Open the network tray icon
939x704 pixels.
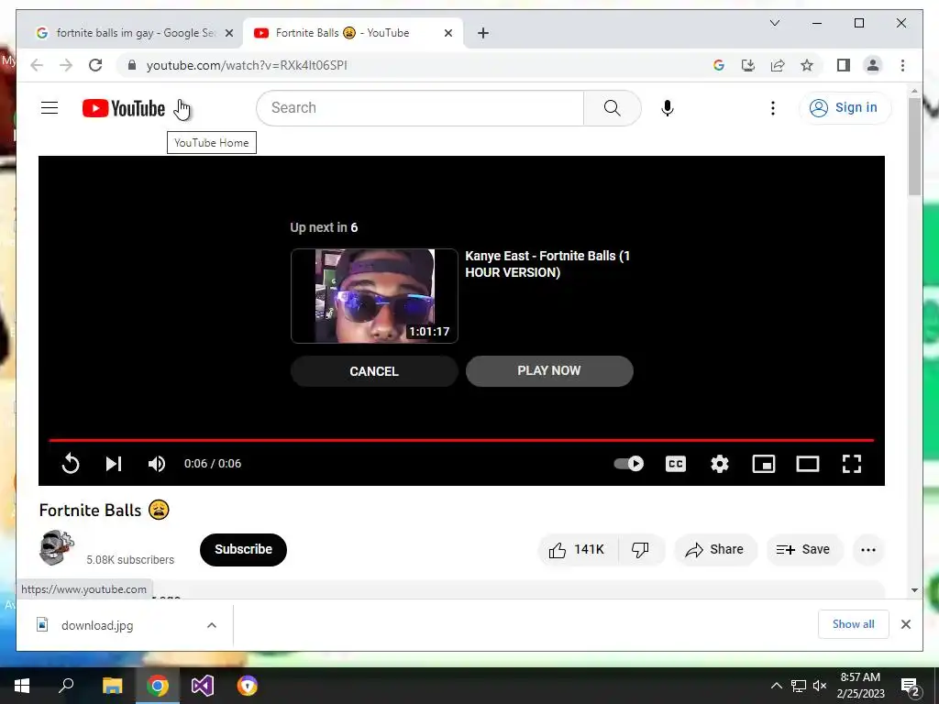[799, 686]
